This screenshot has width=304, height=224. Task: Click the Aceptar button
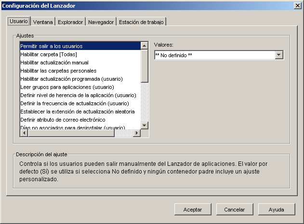[x=193, y=210]
